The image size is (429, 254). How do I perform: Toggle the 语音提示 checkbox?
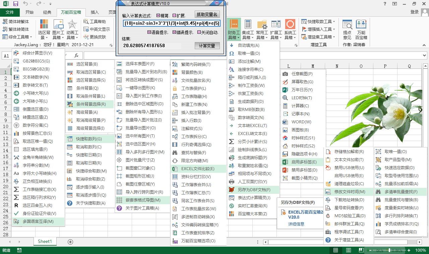(x=149, y=32)
